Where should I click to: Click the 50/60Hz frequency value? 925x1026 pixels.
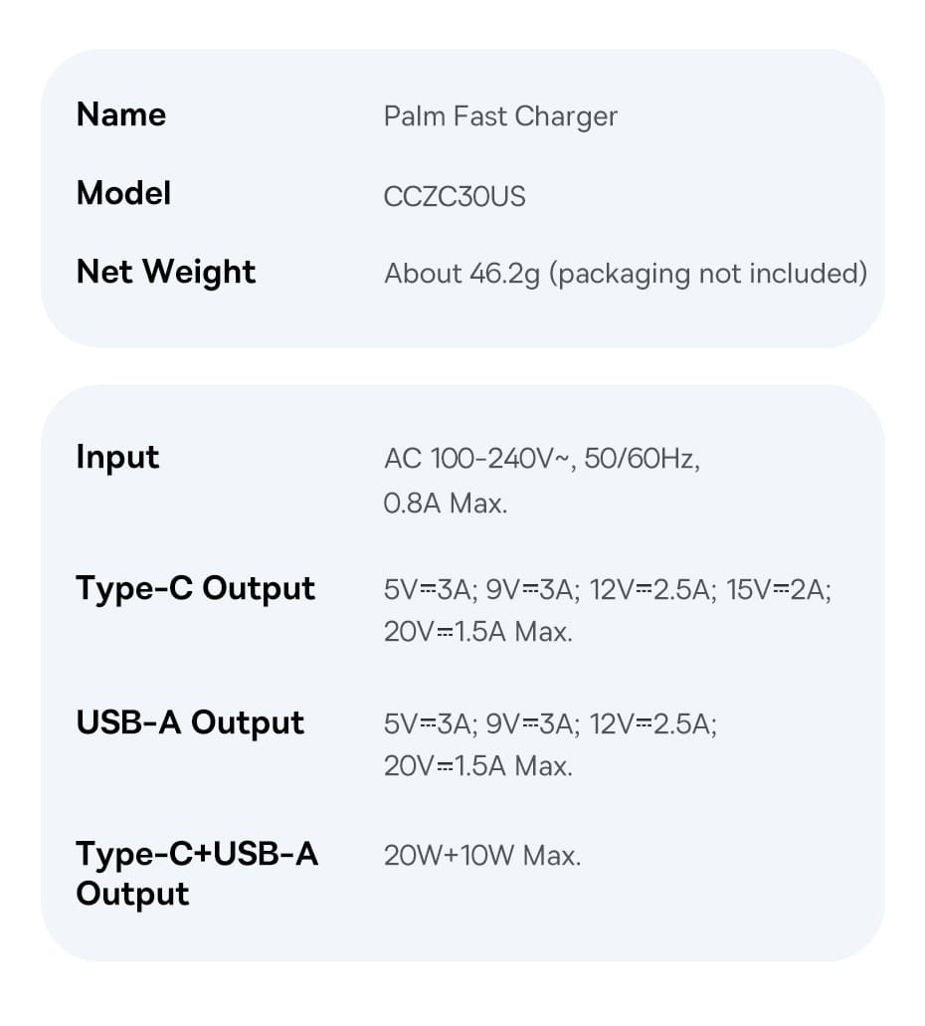click(x=643, y=459)
